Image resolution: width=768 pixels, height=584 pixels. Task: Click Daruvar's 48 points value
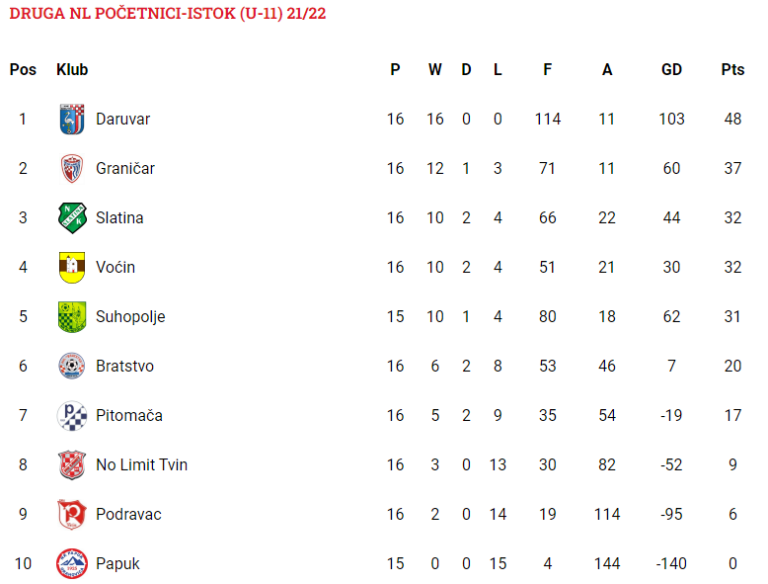(x=732, y=120)
